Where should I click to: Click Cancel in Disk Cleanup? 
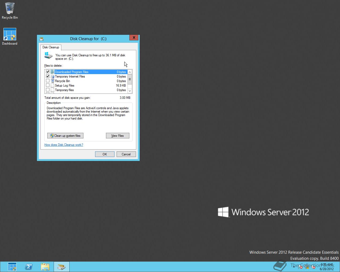point(126,154)
